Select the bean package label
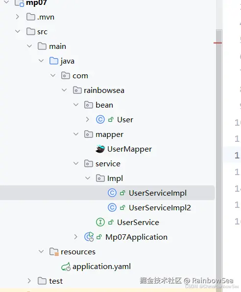 click(104, 105)
